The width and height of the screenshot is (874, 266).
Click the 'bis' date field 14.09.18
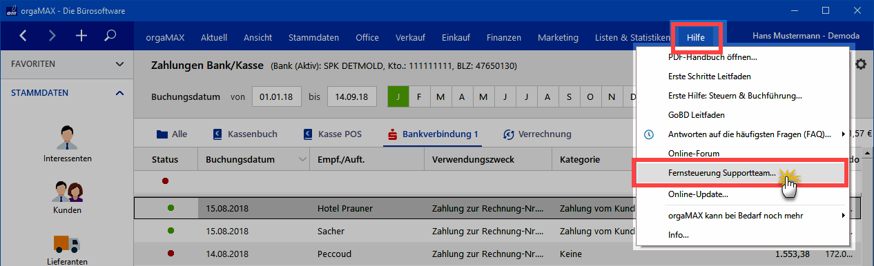(351, 97)
